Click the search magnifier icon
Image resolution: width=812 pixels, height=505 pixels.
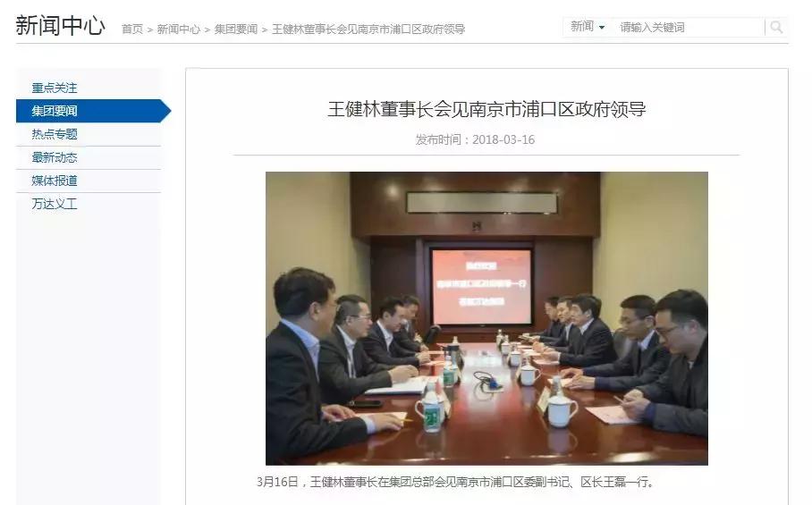(775, 27)
